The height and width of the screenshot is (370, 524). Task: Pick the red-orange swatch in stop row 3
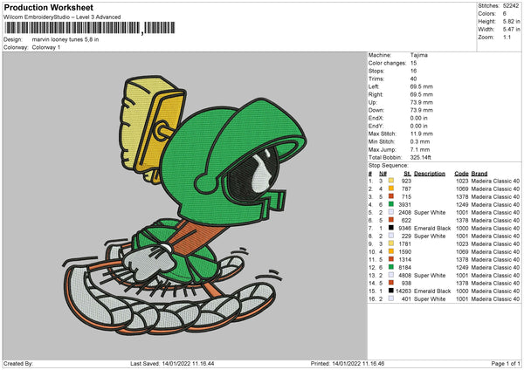[391, 196]
